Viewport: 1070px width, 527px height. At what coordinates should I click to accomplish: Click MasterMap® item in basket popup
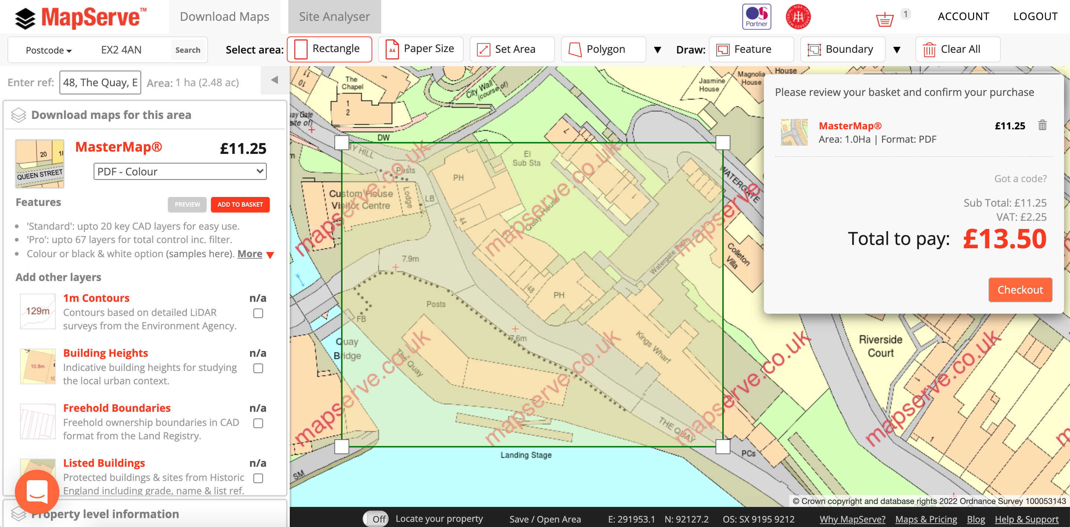coord(850,126)
